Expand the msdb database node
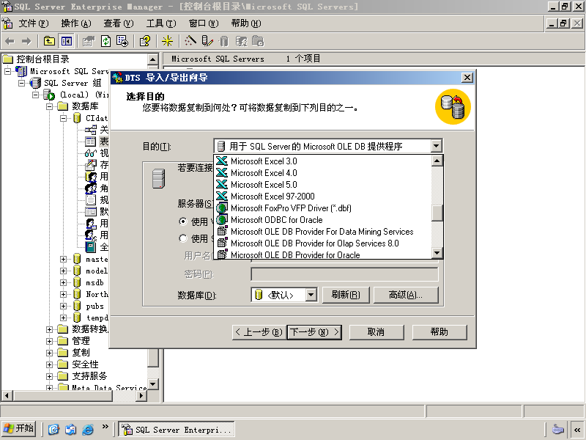The image size is (586, 440). point(63,283)
